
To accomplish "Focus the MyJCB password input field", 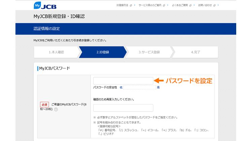I will coord(123,81).
